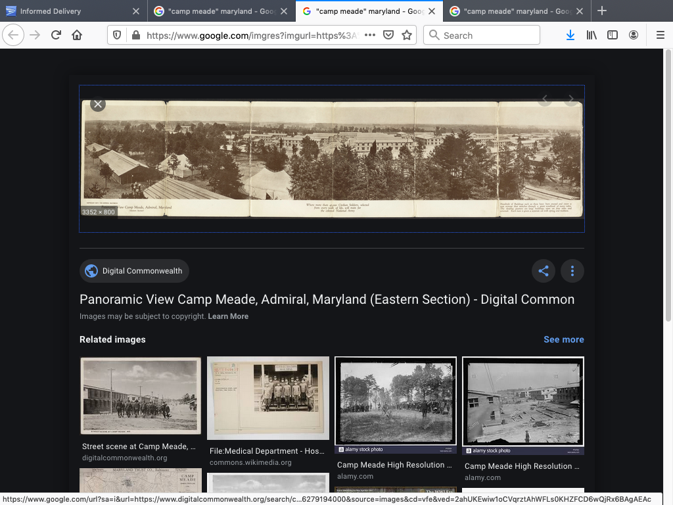
Task: Expand the page actions ellipsis menu
Action: [x=370, y=36]
